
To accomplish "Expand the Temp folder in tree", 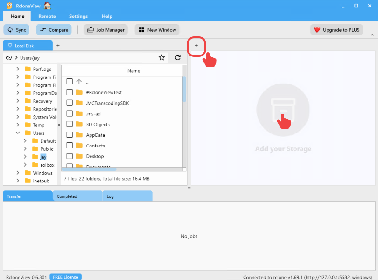I will tap(18, 125).
